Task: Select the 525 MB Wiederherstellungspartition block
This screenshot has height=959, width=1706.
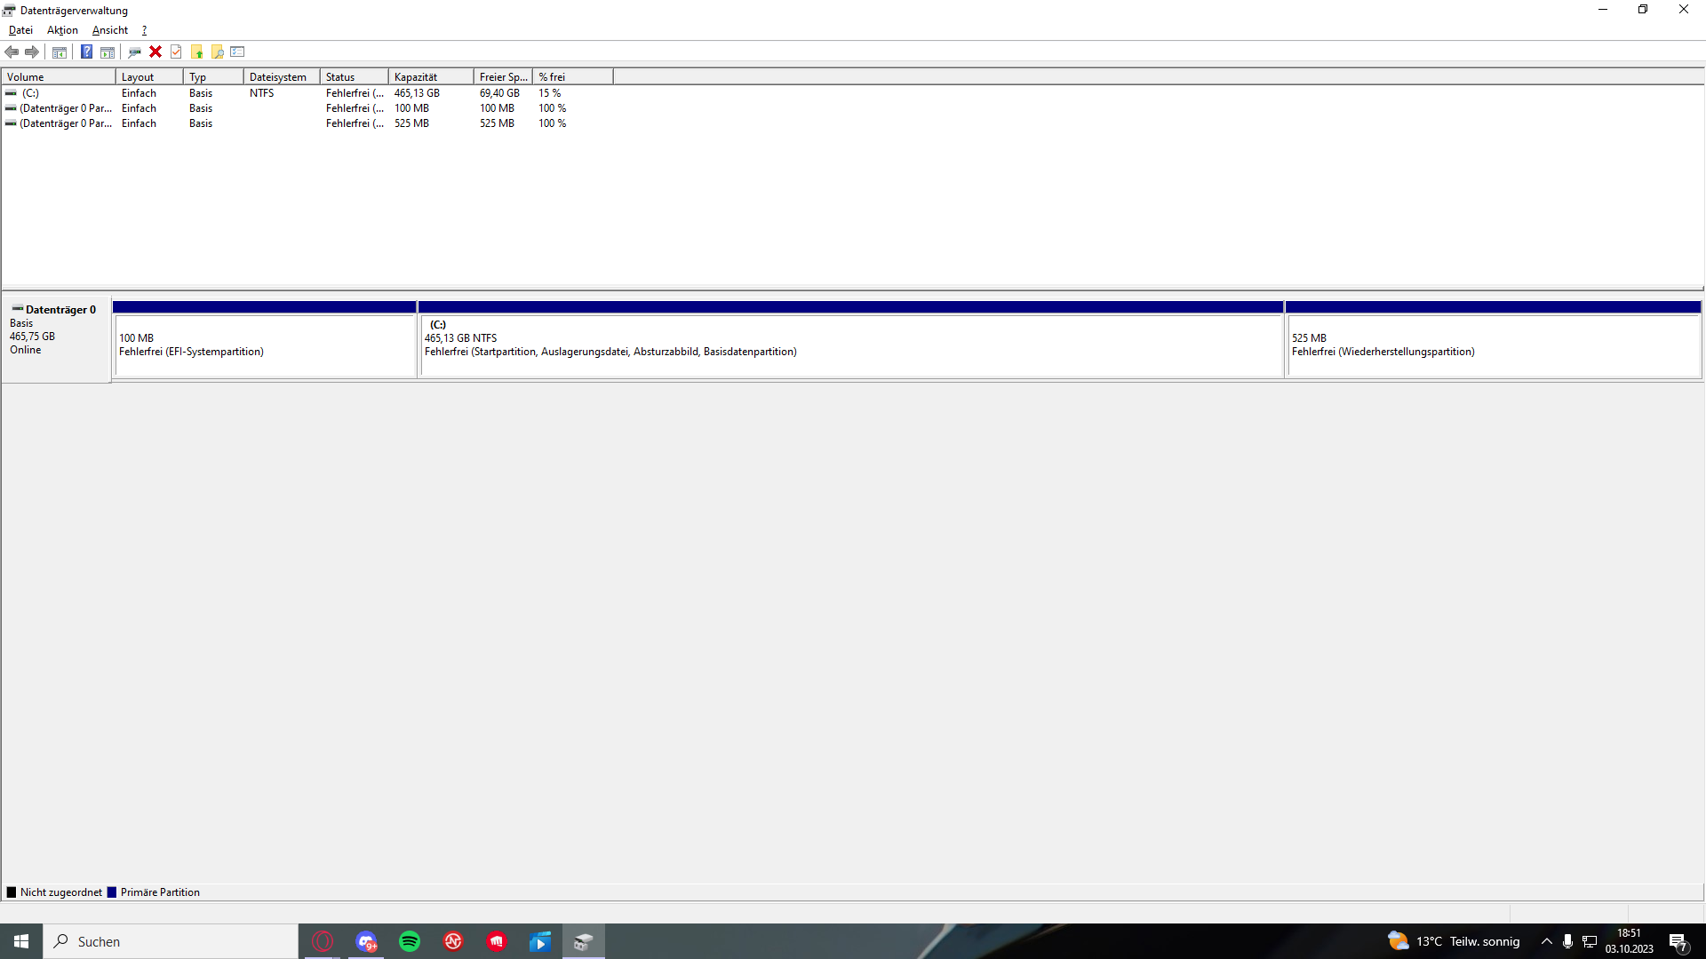Action: click(x=1493, y=345)
